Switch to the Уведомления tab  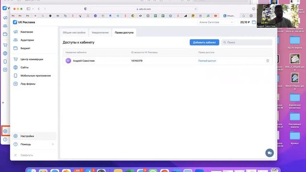point(100,32)
